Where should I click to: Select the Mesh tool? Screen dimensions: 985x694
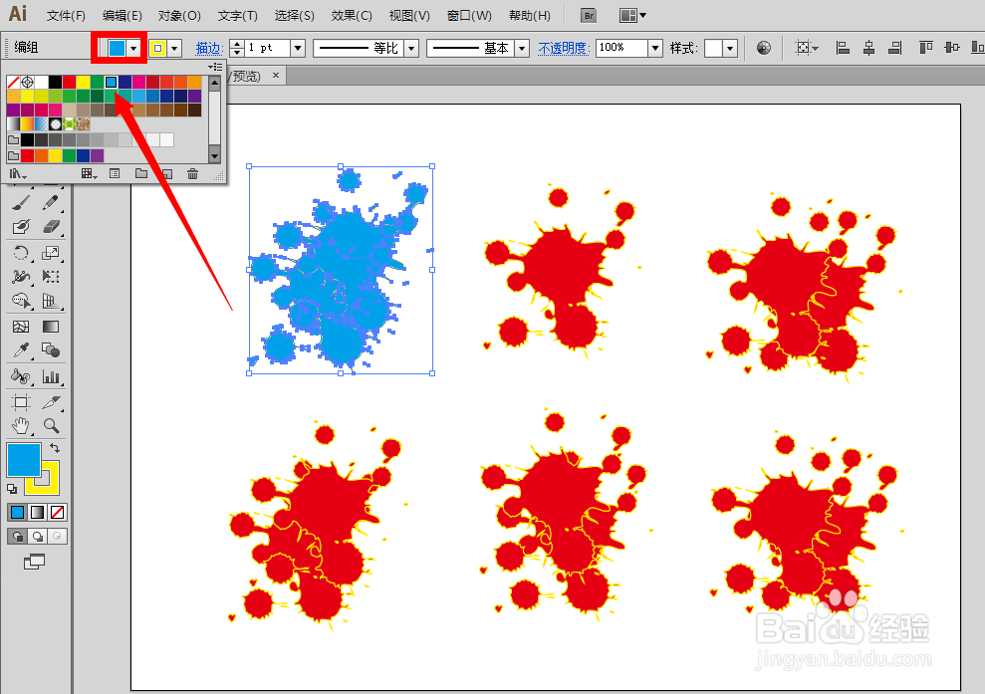pos(21,327)
